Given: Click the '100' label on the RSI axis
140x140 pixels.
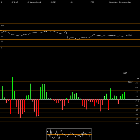Looking at the screenshot, I should tap(2, 25).
